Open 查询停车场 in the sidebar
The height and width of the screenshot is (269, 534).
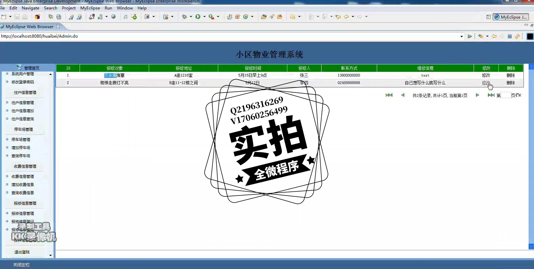tap(21, 156)
